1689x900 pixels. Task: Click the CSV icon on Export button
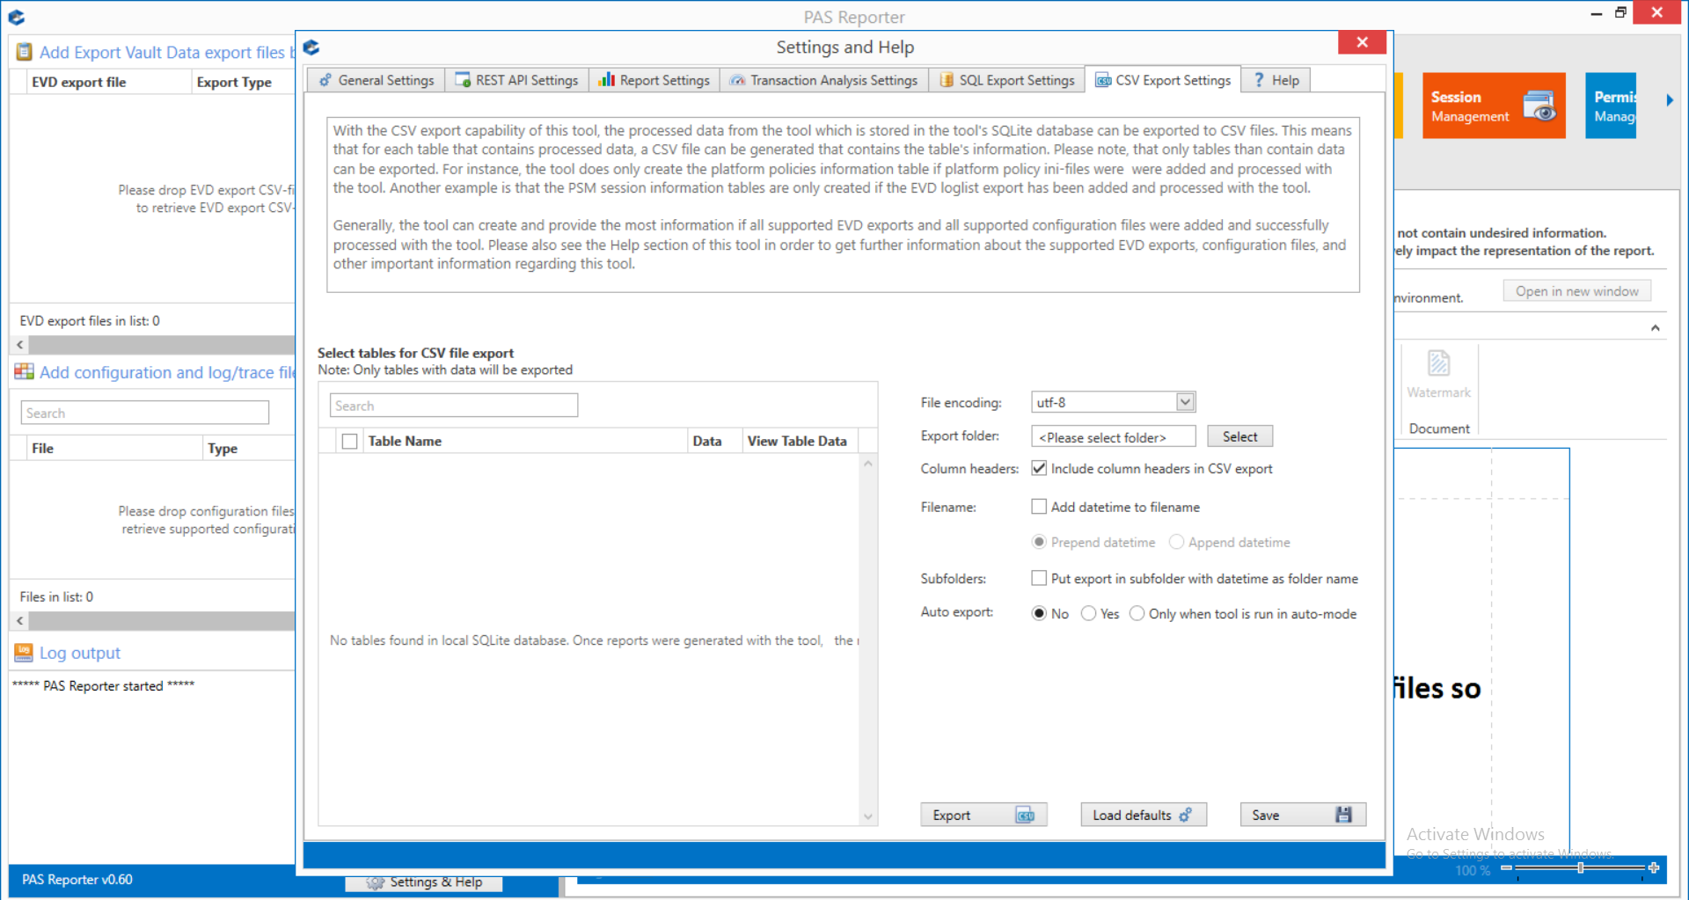point(1025,816)
